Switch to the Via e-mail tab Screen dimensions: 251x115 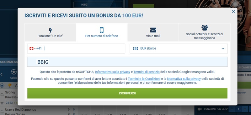tap(153, 32)
